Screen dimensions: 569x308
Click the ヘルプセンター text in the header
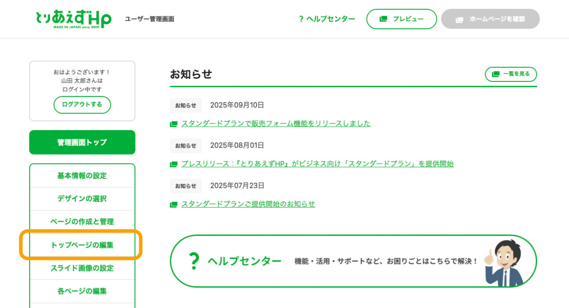[x=331, y=19]
